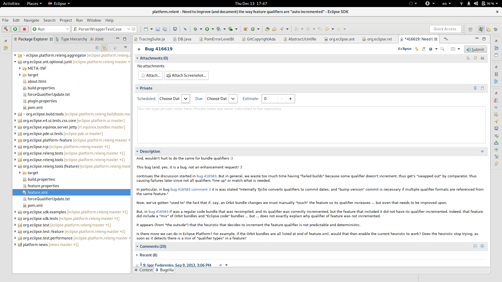The image size is (502, 282).
Task: Open the Places menu in top bar
Action: click(34, 3)
